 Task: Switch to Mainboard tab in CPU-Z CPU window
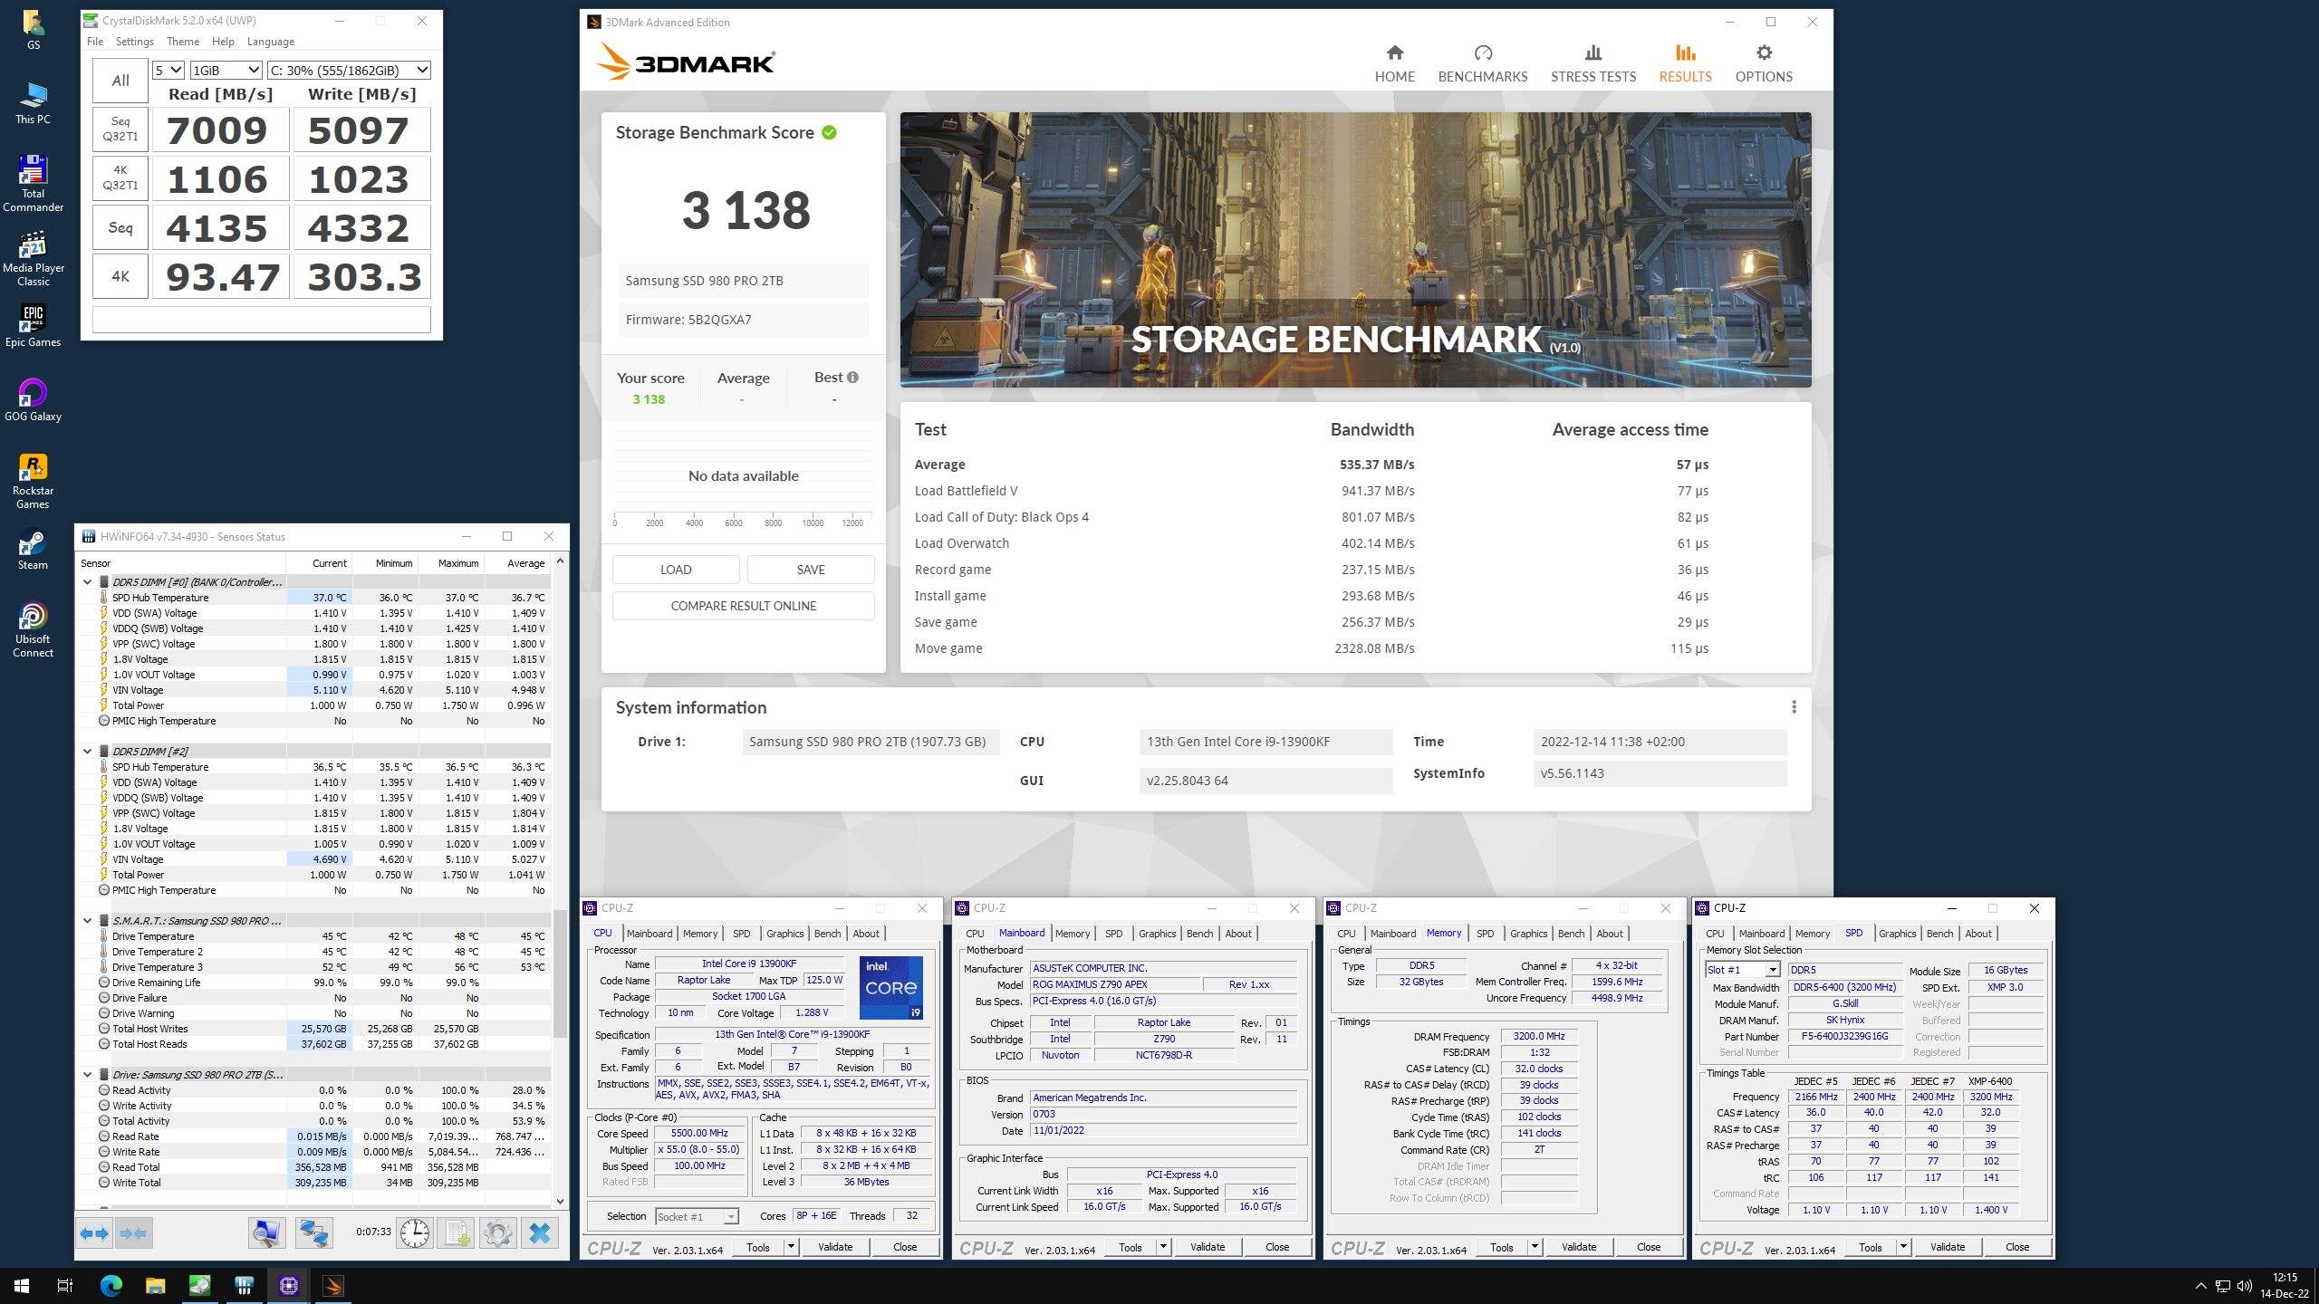click(650, 934)
